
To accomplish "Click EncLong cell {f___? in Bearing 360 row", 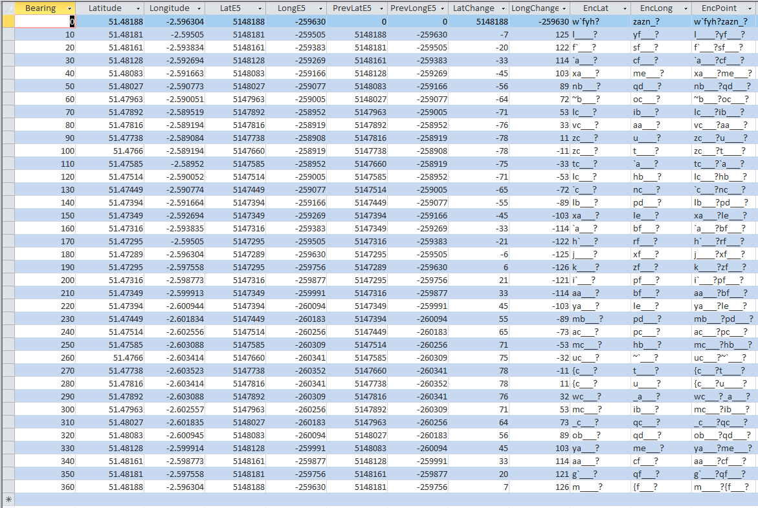I will [662, 487].
